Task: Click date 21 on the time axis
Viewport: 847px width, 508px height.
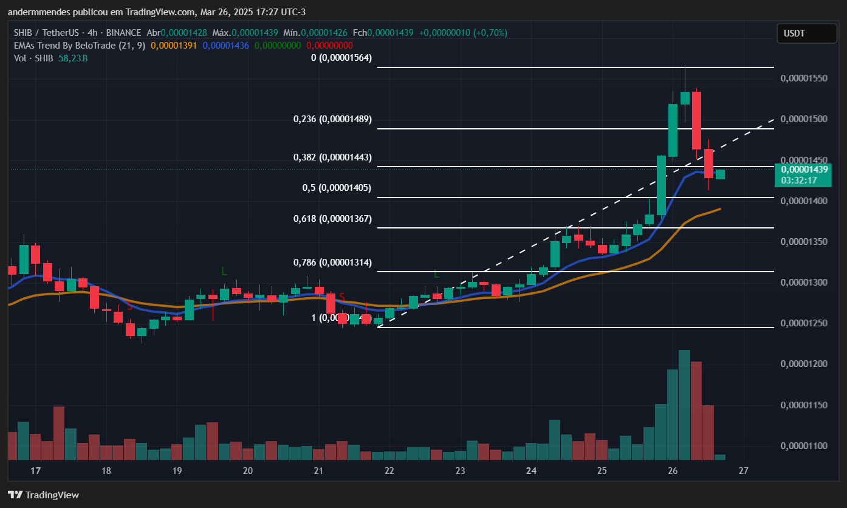Action: [x=318, y=471]
